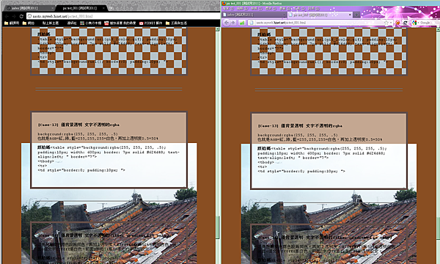This screenshot has width=440, height=264.
Task: Open the 貼上新主題 bookmark in Chrome
Action: [x=50, y=23]
